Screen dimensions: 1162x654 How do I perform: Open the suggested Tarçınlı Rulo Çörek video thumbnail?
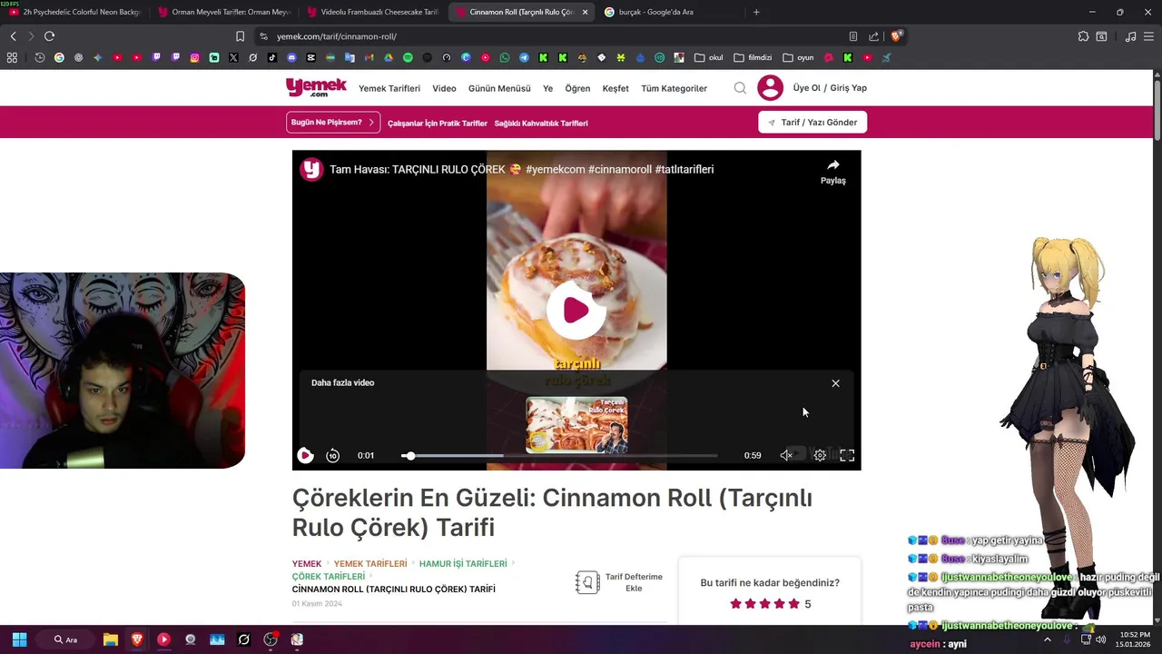[x=576, y=424]
